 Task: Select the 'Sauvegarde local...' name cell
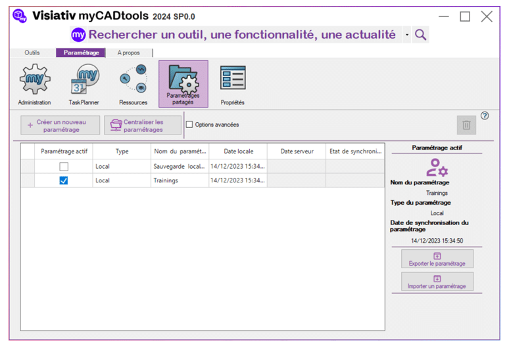(x=180, y=167)
